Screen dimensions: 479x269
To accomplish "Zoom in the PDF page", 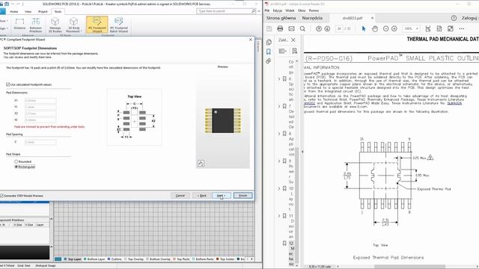I will [x=394, y=28].
